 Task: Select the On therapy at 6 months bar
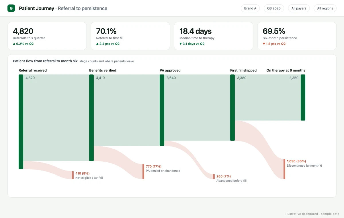(x=303, y=98)
